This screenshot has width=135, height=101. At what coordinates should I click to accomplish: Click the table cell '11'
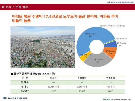82,82
